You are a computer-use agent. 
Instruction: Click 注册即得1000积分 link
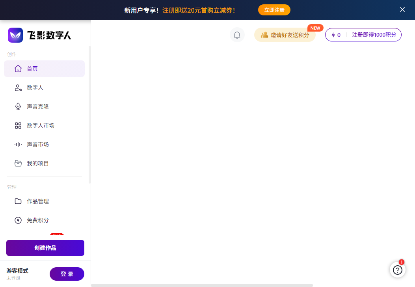pyautogui.click(x=374, y=35)
